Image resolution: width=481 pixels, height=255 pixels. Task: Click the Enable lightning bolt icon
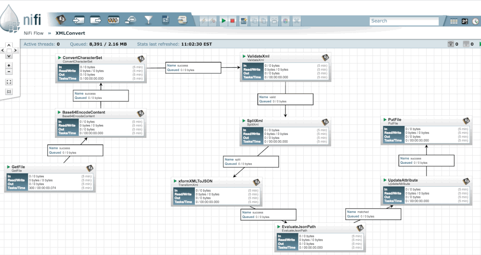coord(203,21)
